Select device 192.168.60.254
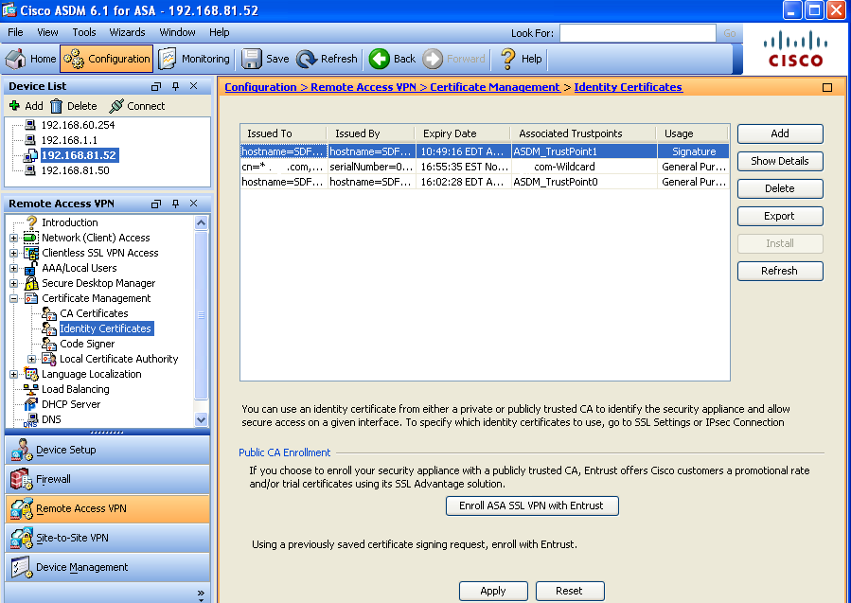Viewport: 851px width, 603px height. 79,125
